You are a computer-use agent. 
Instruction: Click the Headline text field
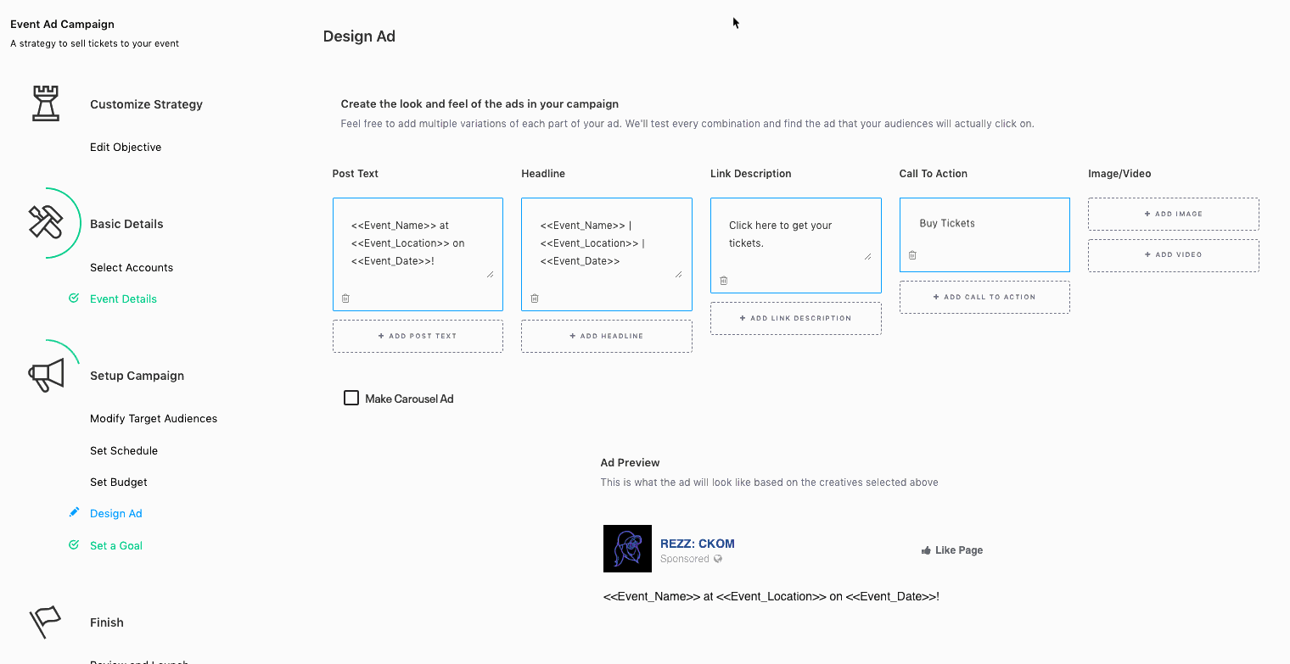click(x=606, y=243)
